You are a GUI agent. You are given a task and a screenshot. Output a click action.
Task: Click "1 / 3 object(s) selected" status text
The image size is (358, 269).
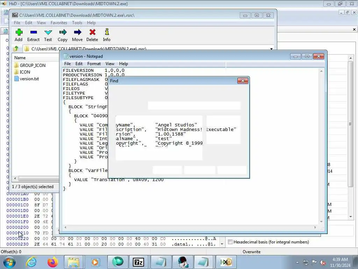coord(33,187)
